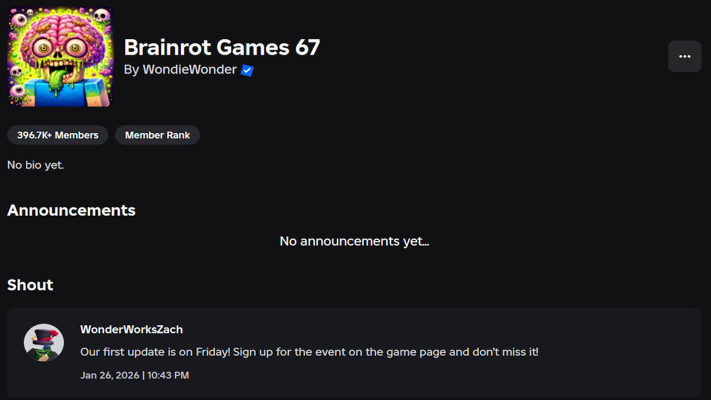The height and width of the screenshot is (400, 711).
Task: Click the Announcements section heading
Action: tap(71, 210)
